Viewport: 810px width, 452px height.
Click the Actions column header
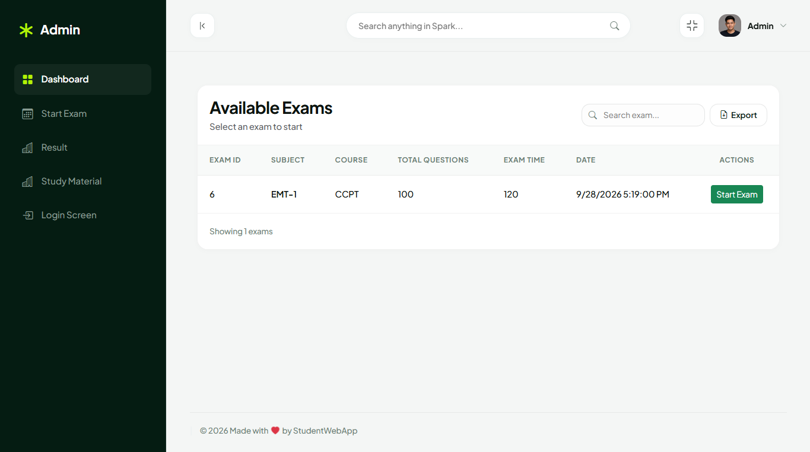click(737, 160)
